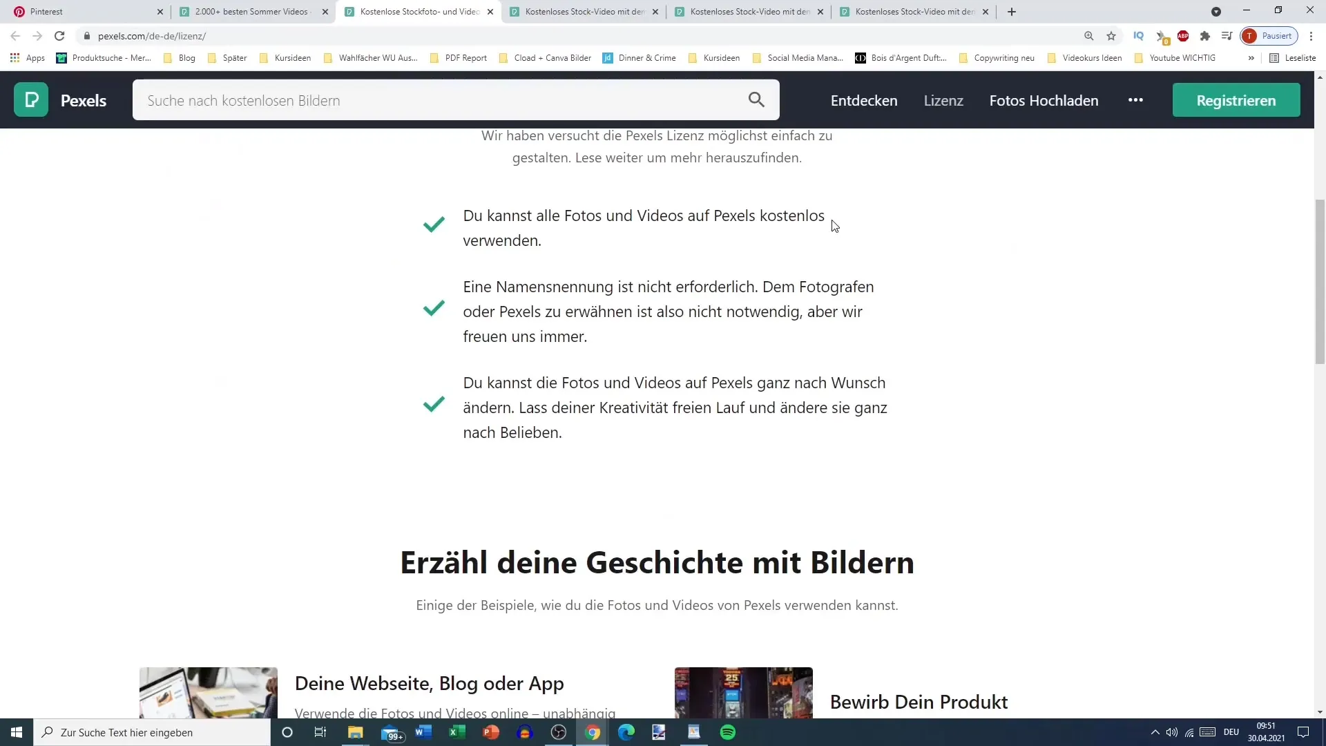
Task: Open the IQ extension
Action: [1139, 36]
